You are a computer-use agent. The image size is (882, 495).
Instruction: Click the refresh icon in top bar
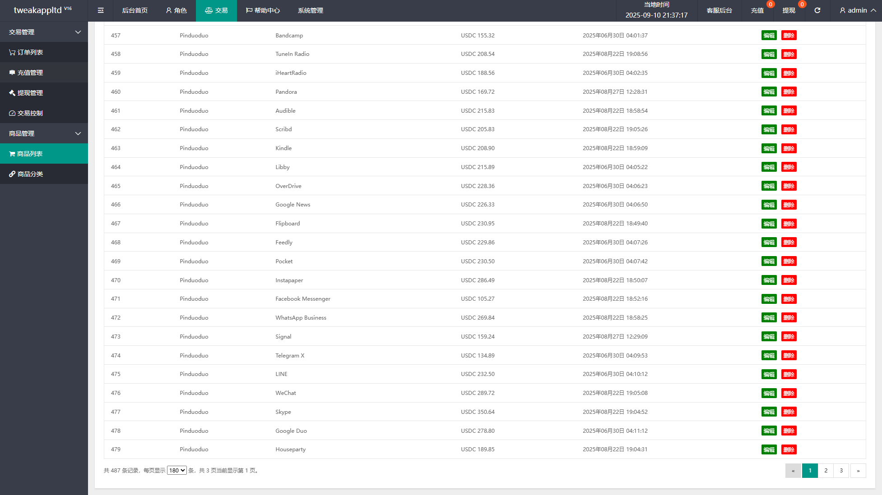click(x=817, y=10)
